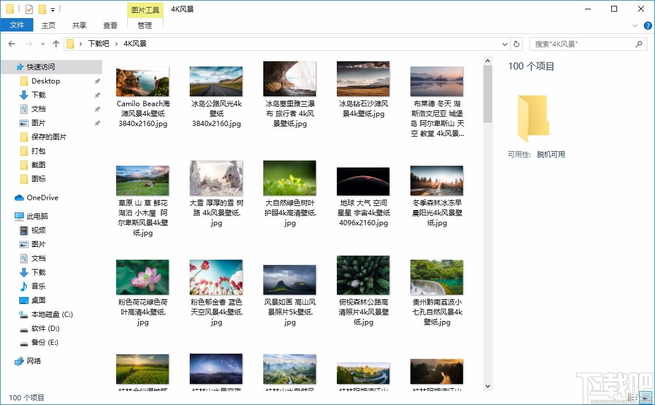The height and width of the screenshot is (405, 655).
Task: Open the 文件 menu
Action: click(17, 25)
